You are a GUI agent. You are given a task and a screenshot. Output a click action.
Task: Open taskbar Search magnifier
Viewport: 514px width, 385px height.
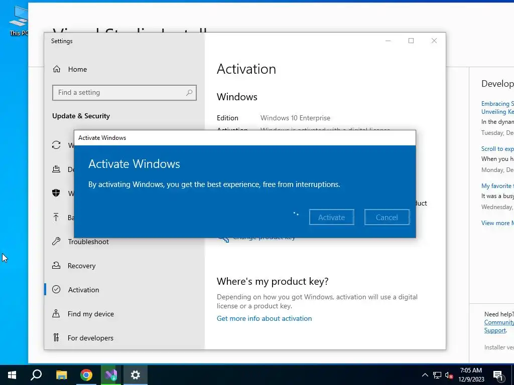click(x=36, y=375)
